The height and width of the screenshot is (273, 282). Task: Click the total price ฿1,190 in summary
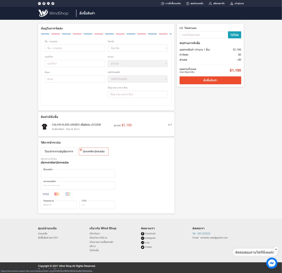coord(235,70)
